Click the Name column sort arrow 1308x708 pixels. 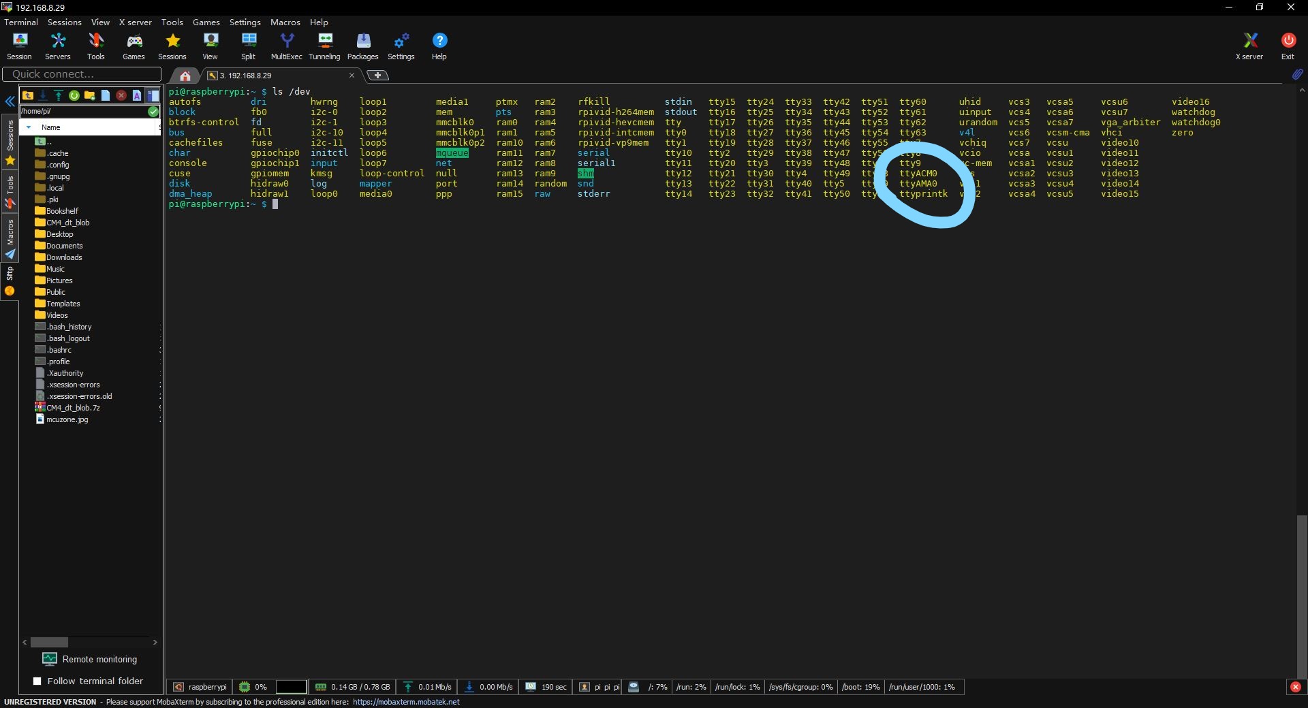coord(29,127)
